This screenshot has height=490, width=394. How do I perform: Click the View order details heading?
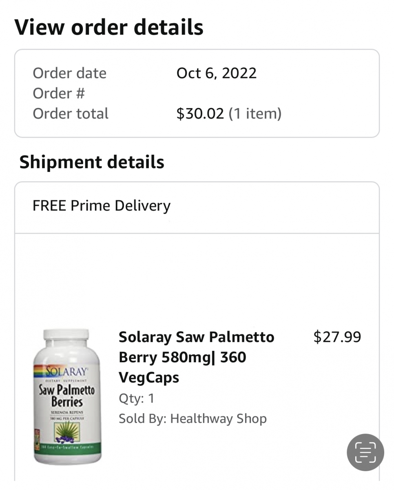tap(109, 27)
